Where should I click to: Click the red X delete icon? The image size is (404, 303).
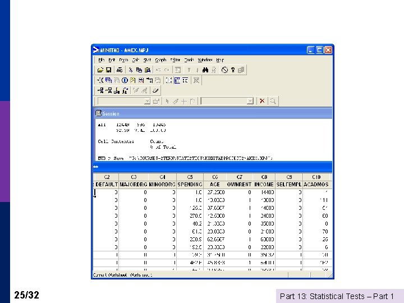(x=262, y=101)
